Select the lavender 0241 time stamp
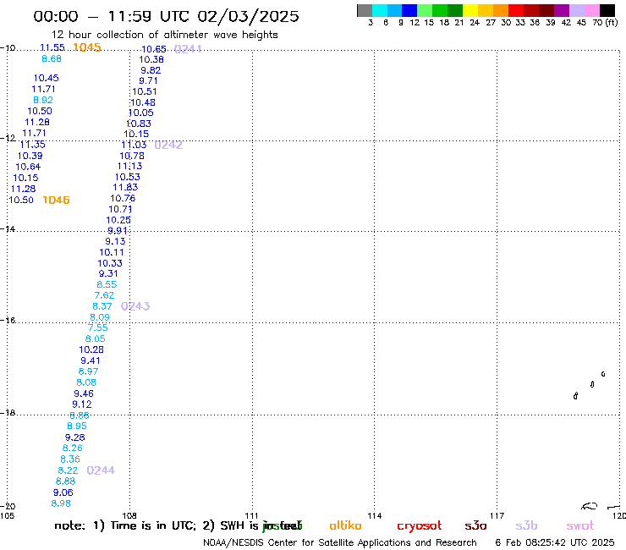The width and height of the screenshot is (626, 550). pyautogui.click(x=188, y=49)
